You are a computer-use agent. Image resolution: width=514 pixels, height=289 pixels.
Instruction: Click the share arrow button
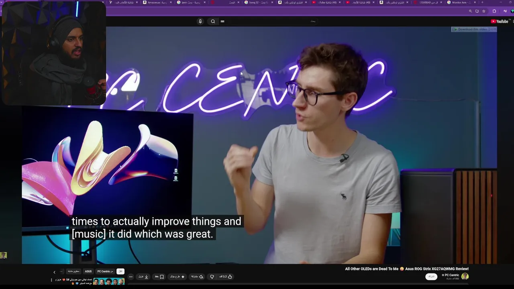click(197, 277)
